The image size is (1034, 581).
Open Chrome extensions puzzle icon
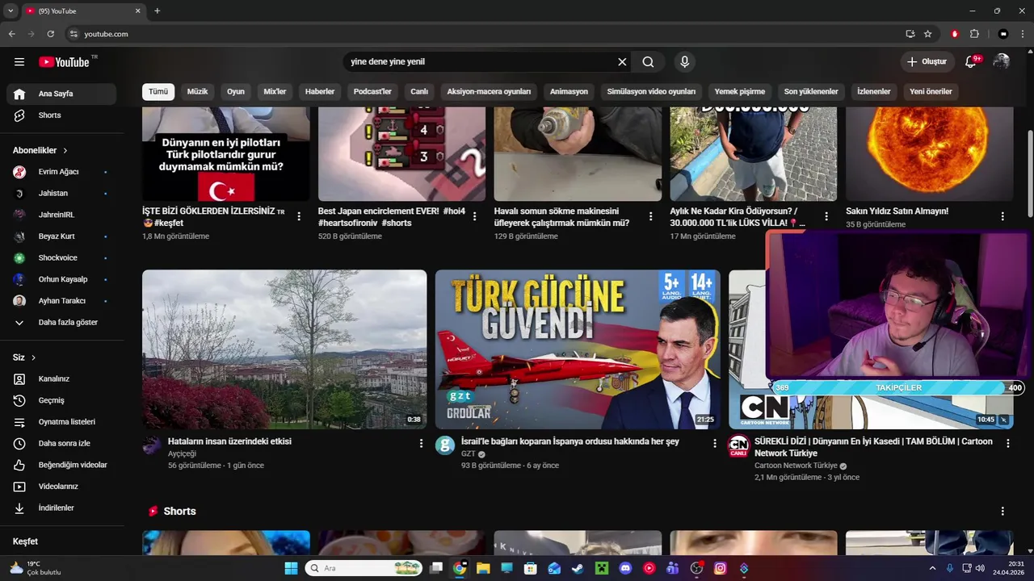tap(974, 34)
